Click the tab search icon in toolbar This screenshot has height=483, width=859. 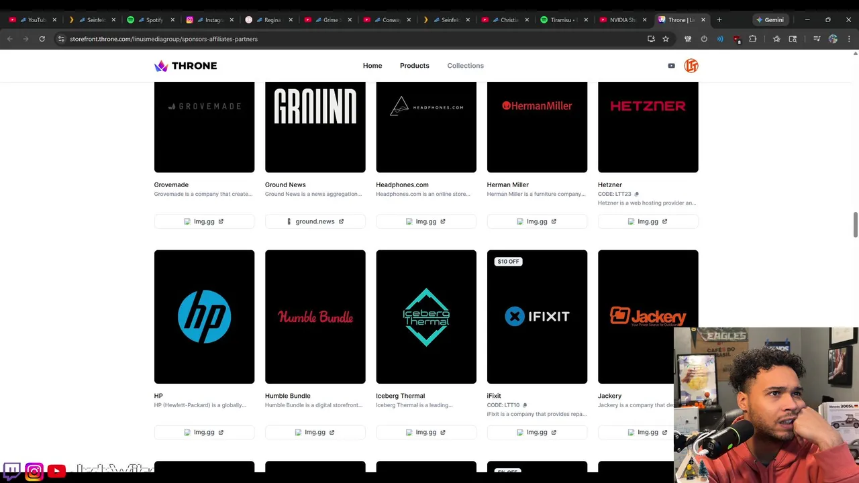coord(793,39)
